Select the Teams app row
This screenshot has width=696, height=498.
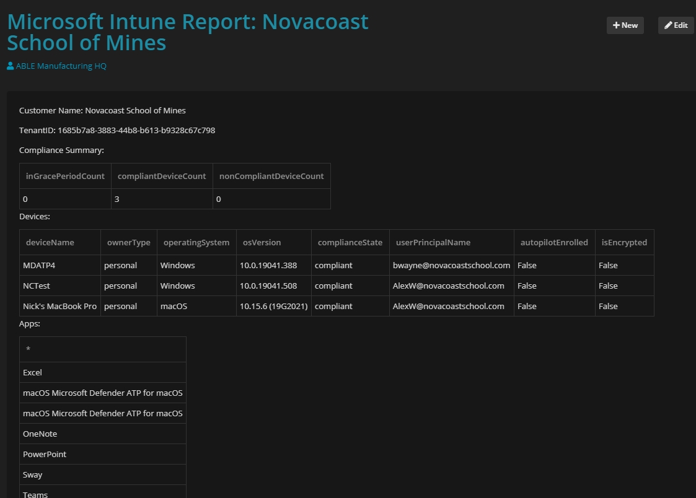coord(102,492)
